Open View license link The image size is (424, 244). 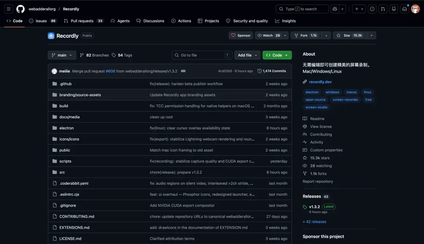[x=321, y=127]
